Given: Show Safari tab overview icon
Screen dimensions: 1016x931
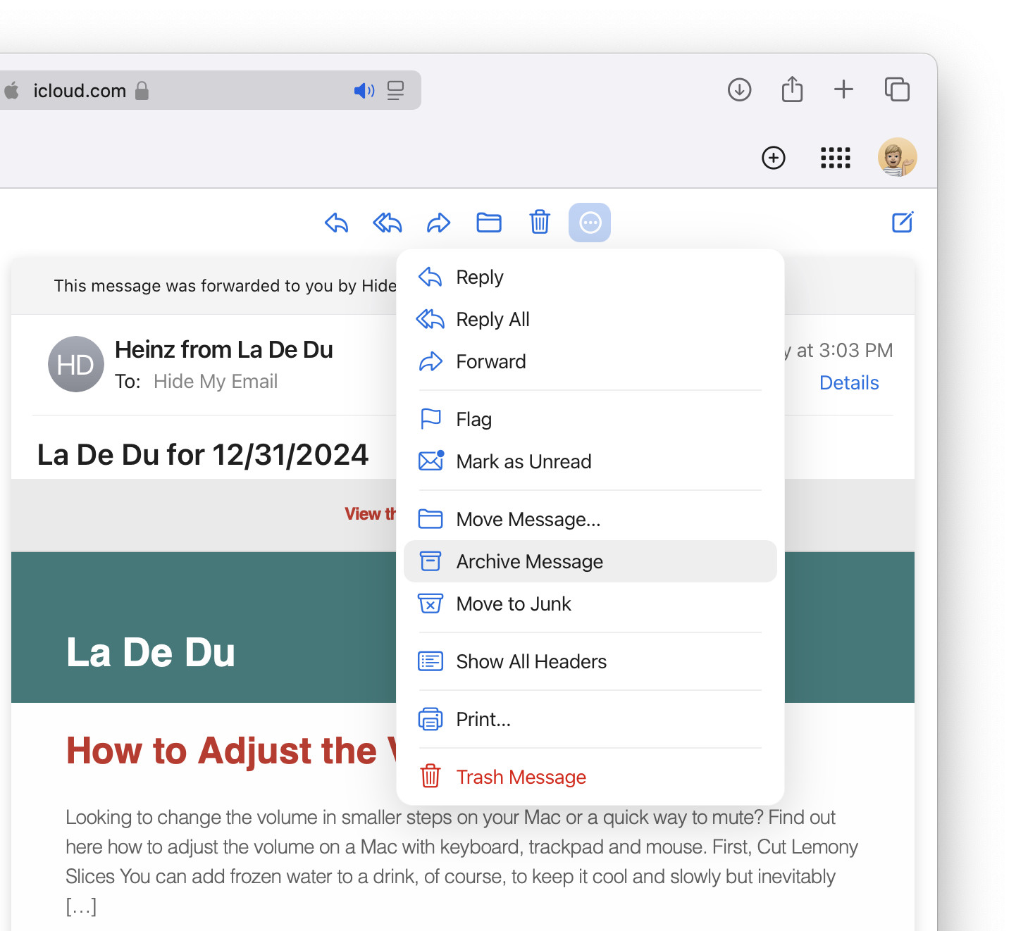Looking at the screenshot, I should [897, 89].
